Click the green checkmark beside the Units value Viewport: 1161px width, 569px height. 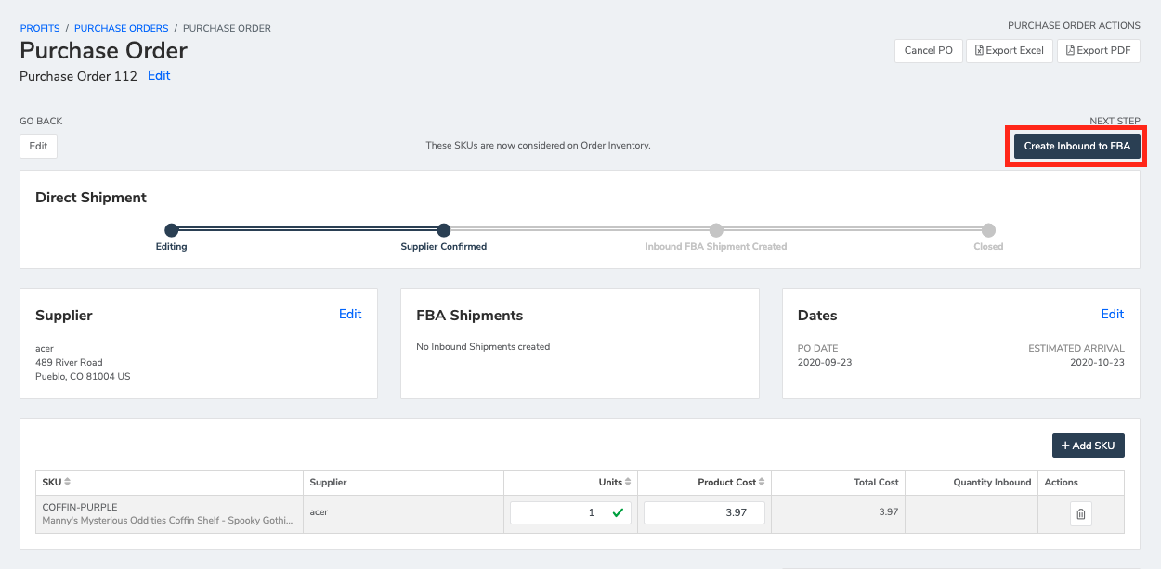(x=617, y=511)
